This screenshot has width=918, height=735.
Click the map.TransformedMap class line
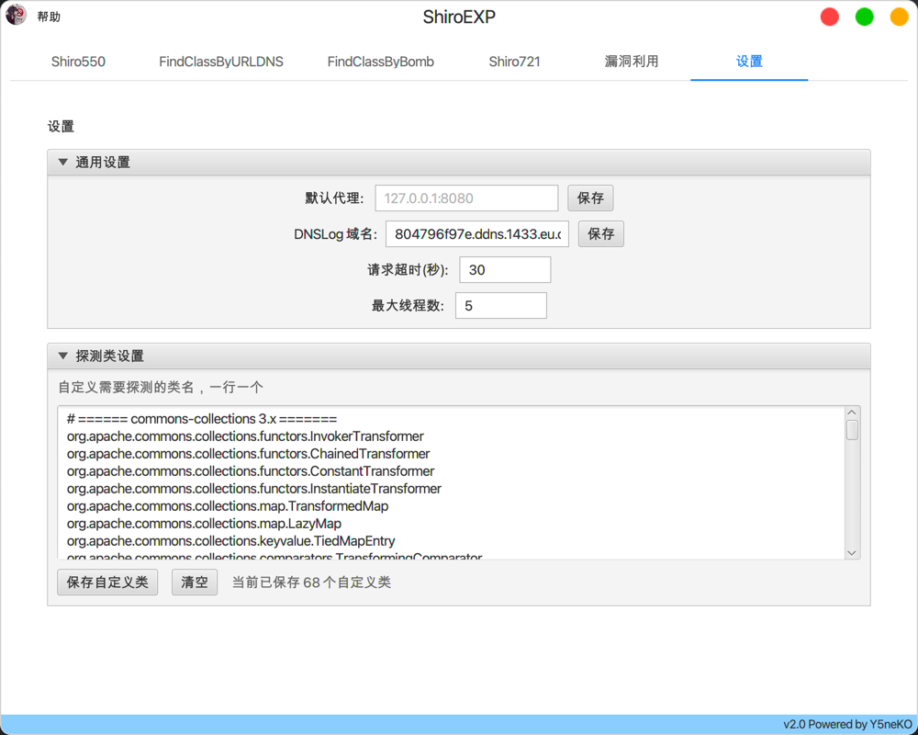(x=228, y=506)
